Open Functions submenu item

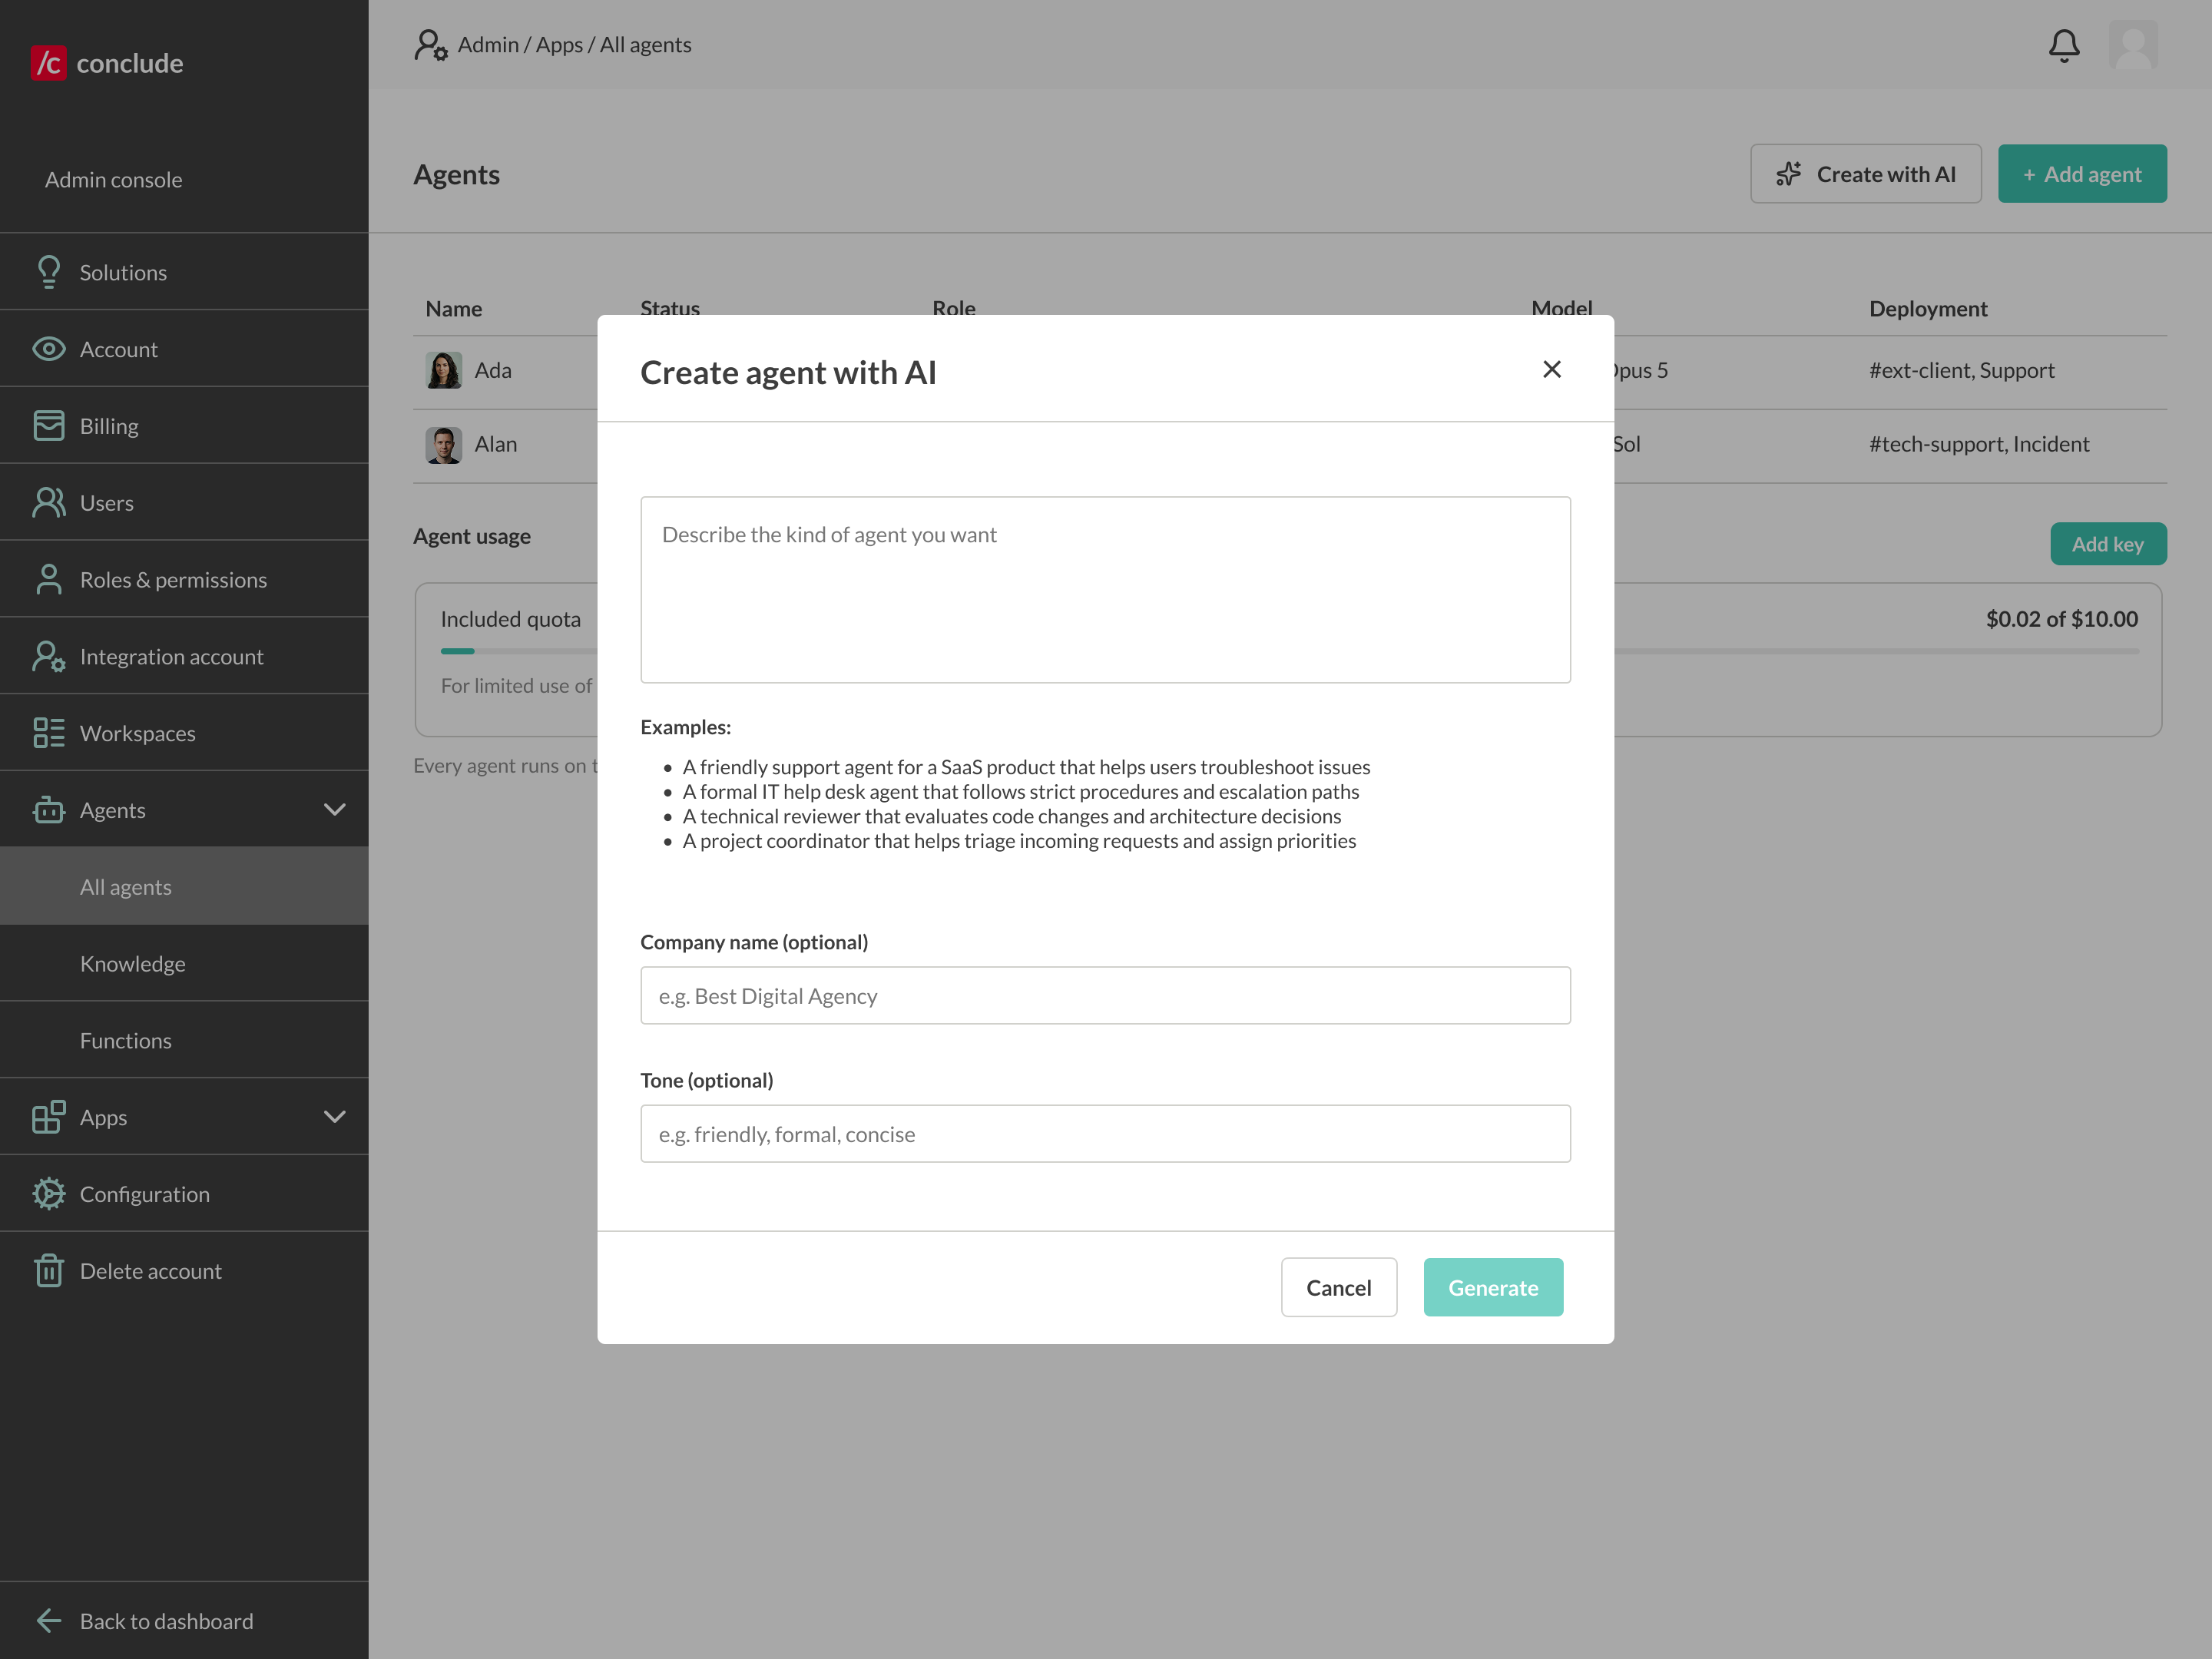coord(184,1040)
